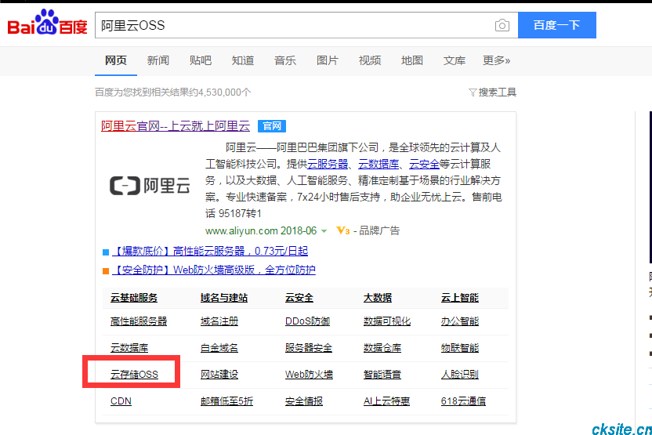
Task: Click the 云服务器 link in description
Action: pos(328,165)
